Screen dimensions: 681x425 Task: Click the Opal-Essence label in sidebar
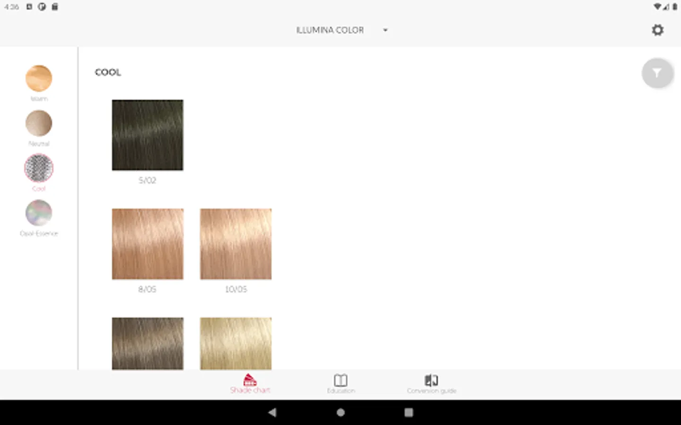(x=39, y=233)
